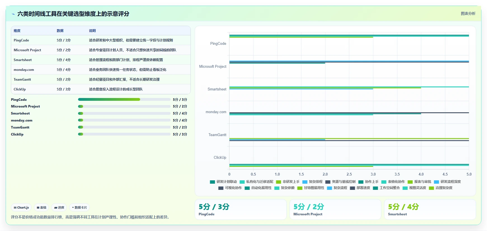
Task: Hide the 复杂流程 legend series
Action: coord(337,188)
